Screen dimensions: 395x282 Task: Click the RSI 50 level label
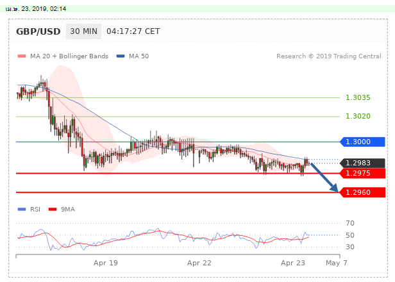pos(350,235)
